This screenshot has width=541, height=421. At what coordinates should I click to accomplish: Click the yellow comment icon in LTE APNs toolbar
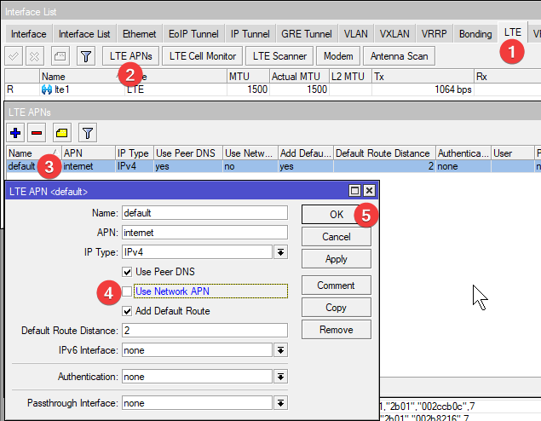pos(62,133)
